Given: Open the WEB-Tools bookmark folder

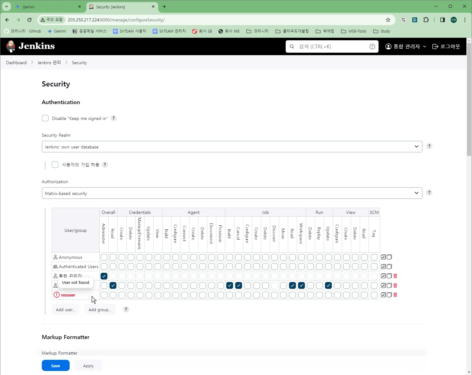Looking at the screenshot, I should click(x=353, y=31).
